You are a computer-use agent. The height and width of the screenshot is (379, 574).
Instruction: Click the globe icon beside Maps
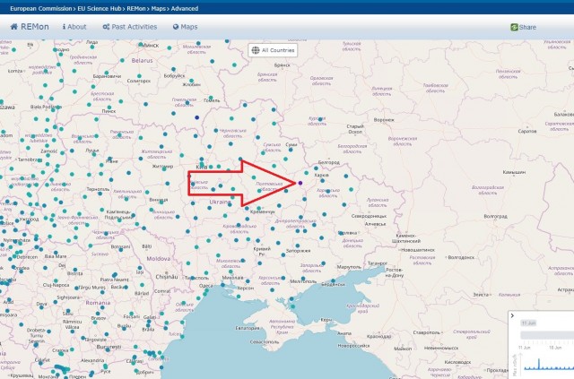[177, 27]
